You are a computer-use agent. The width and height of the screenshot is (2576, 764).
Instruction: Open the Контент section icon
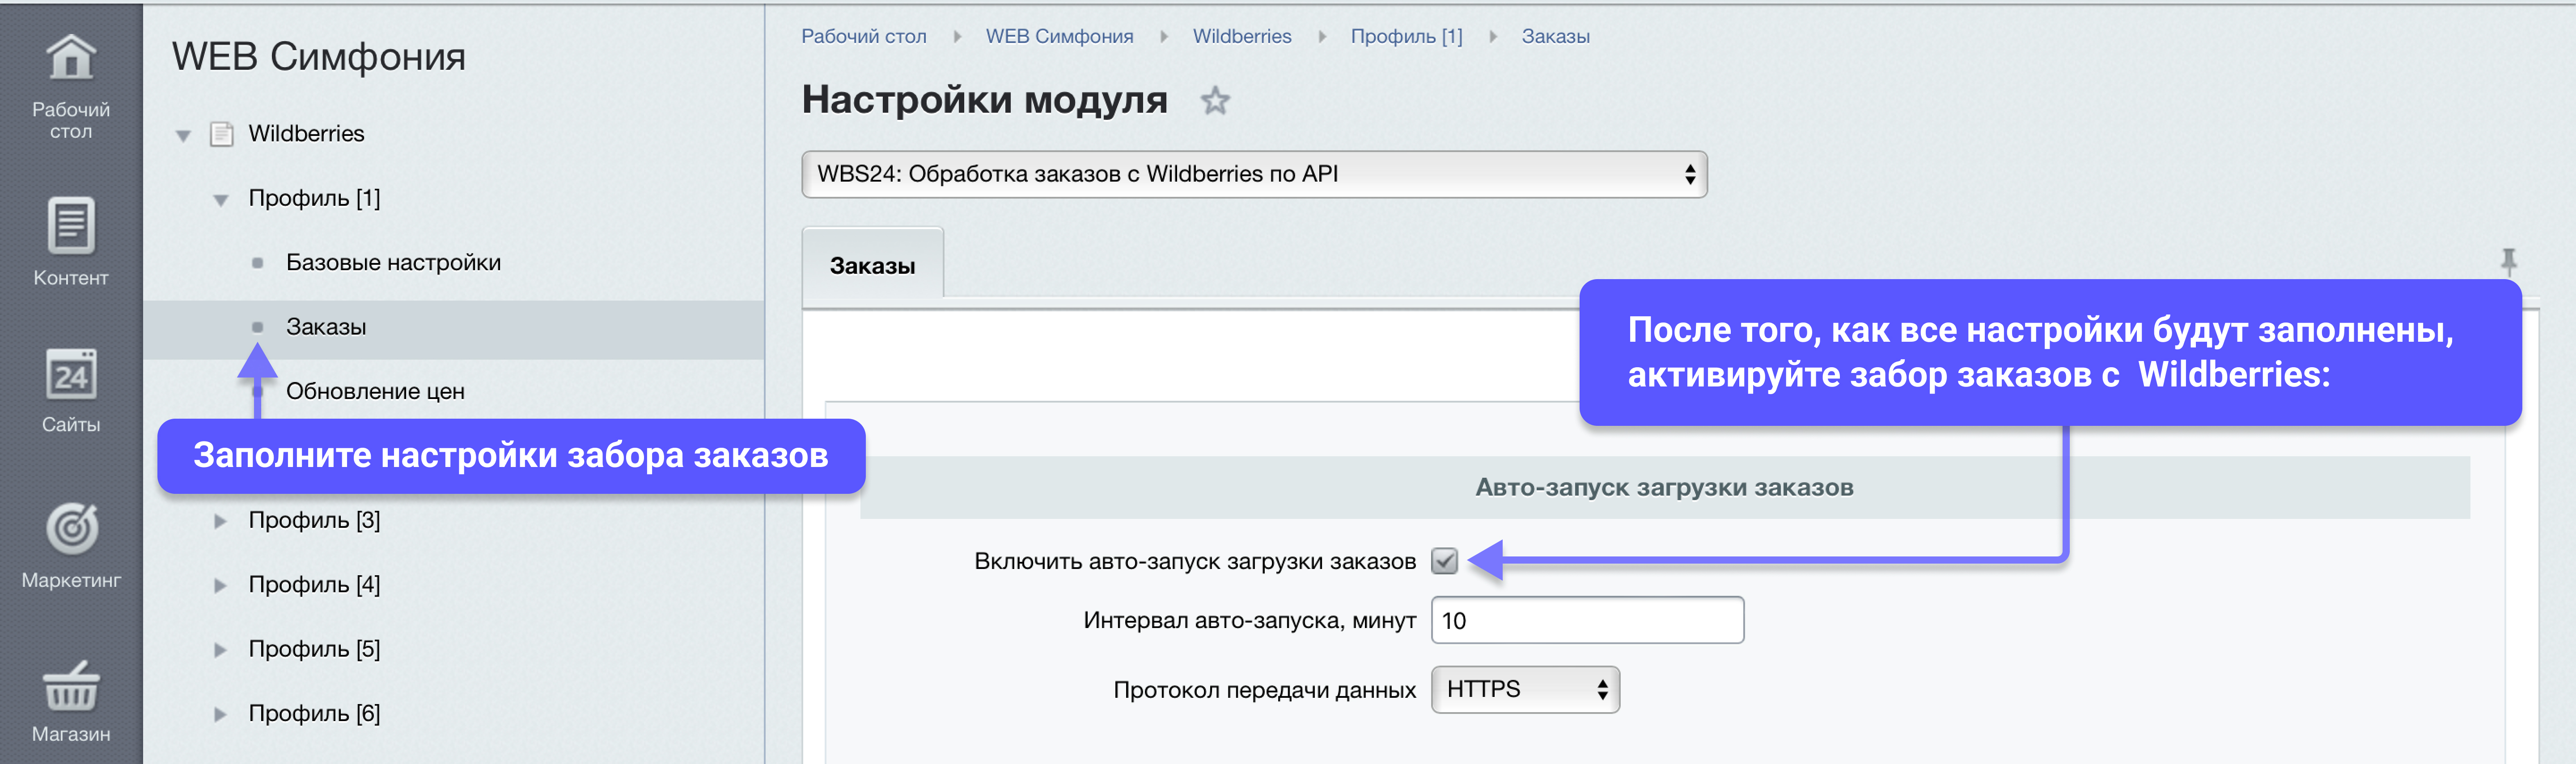tap(71, 226)
